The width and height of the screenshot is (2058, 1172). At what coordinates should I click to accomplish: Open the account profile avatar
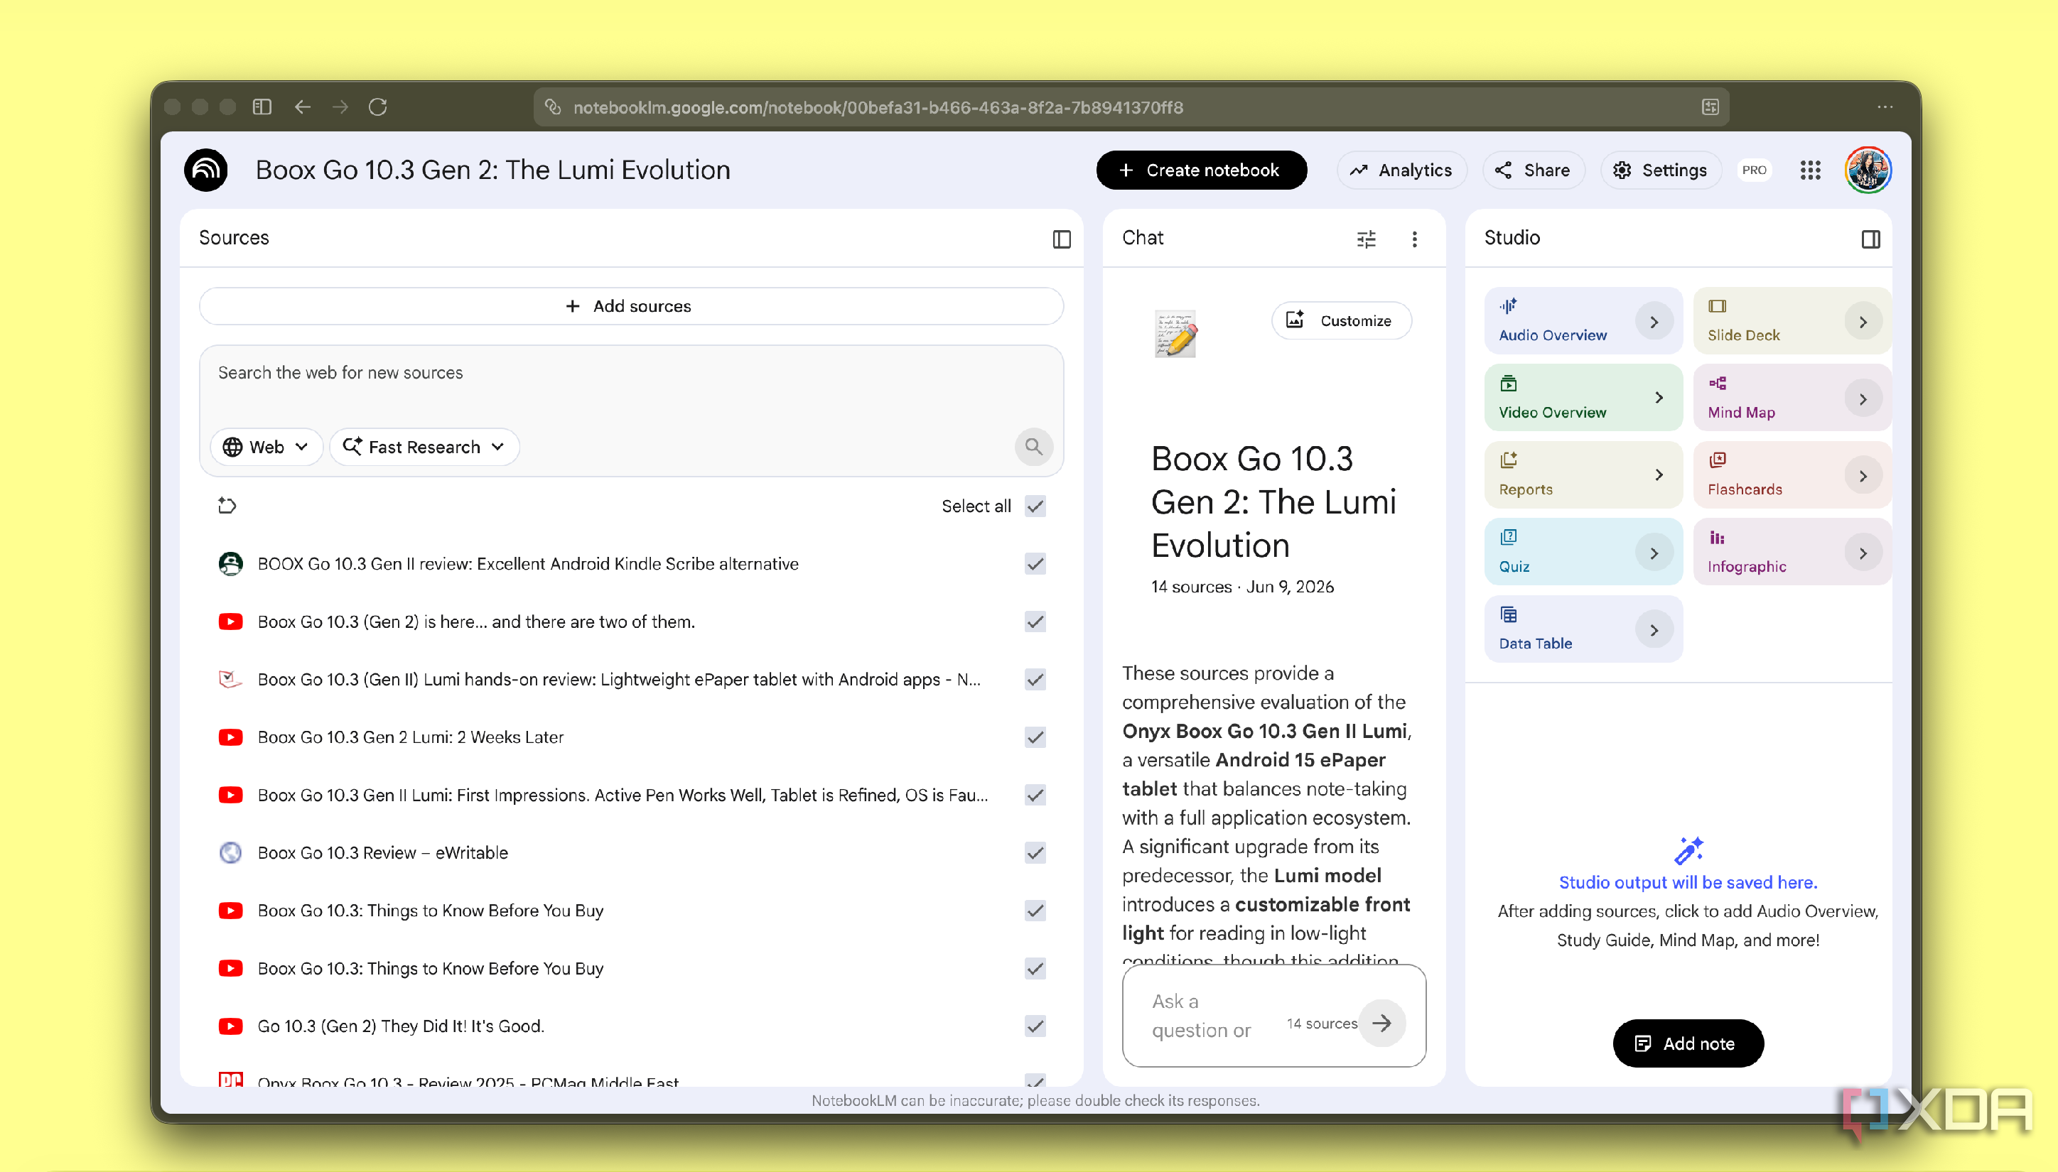pyautogui.click(x=1868, y=170)
